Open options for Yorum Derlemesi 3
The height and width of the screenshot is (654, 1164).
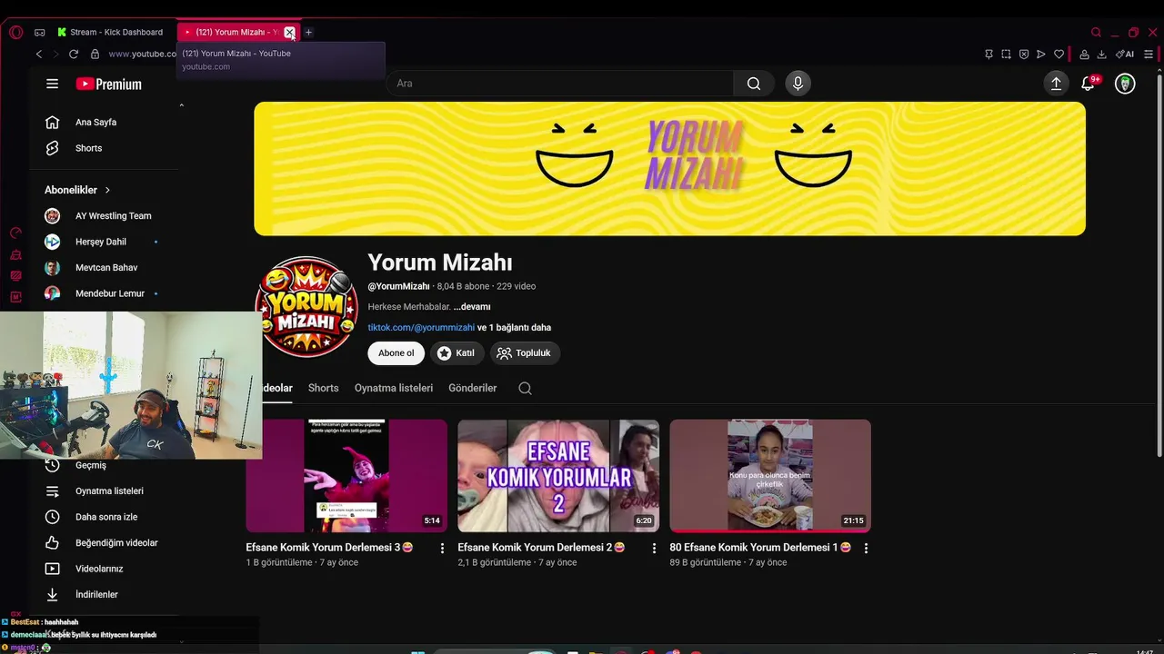442,549
